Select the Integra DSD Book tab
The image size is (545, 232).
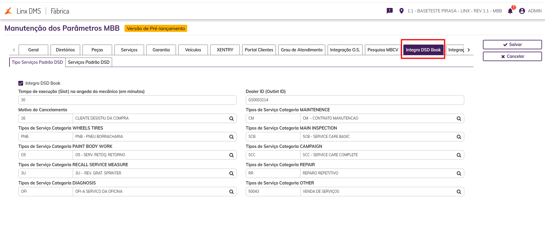pyautogui.click(x=423, y=50)
